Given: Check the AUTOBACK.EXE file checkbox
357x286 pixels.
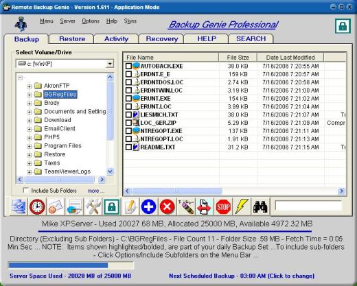Looking at the screenshot, I should click(x=128, y=66).
